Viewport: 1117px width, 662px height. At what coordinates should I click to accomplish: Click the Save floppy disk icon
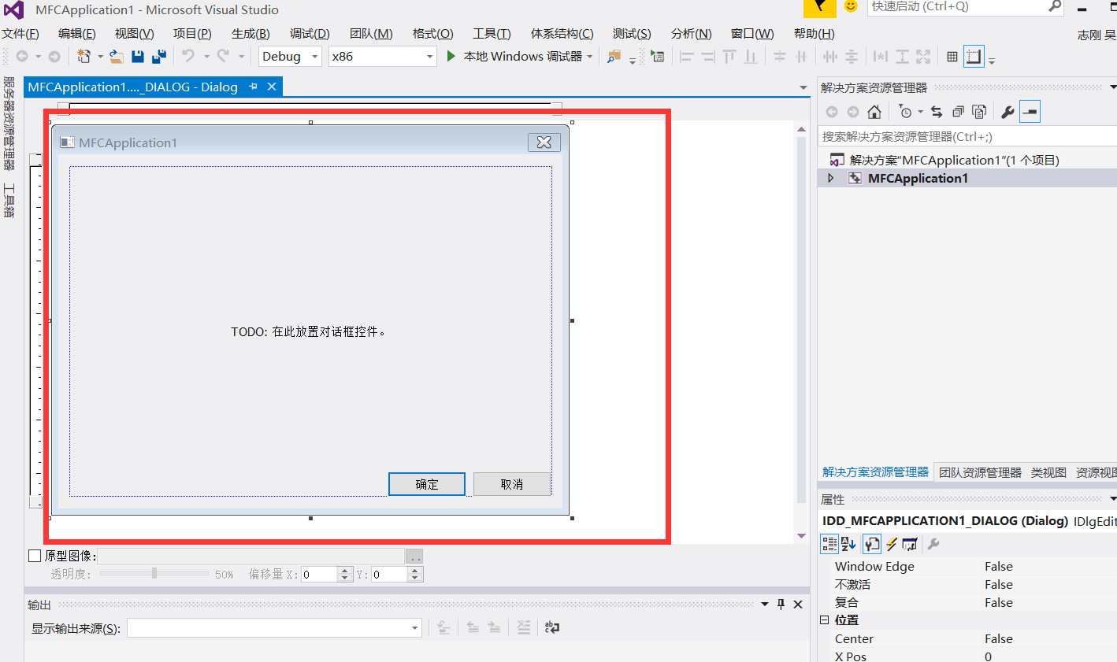[x=138, y=56]
